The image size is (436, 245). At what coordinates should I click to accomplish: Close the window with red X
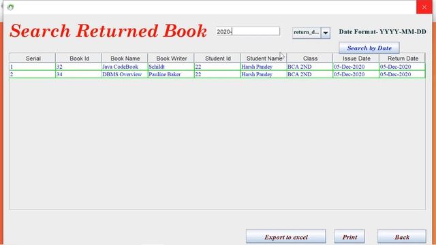(x=424, y=7)
